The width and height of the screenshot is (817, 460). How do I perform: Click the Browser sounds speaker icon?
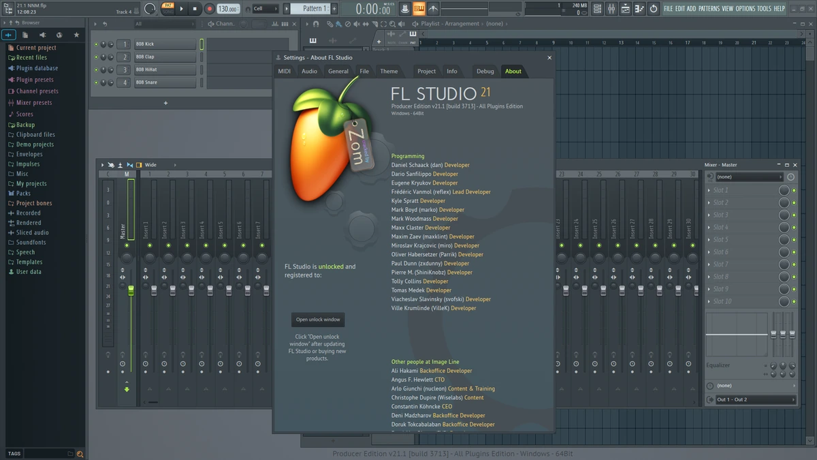pyautogui.click(x=42, y=35)
